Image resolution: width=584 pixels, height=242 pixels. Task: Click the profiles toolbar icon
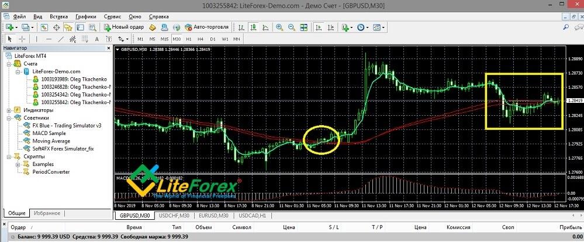[x=25, y=27]
